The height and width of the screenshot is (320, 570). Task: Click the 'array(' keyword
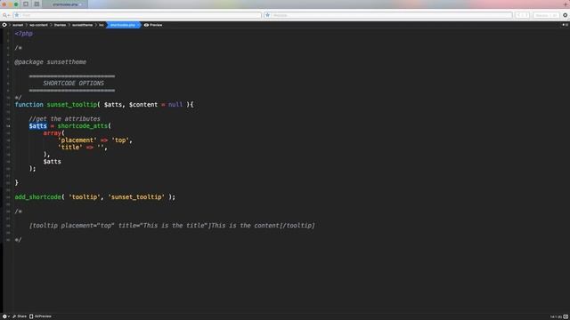(x=53, y=133)
